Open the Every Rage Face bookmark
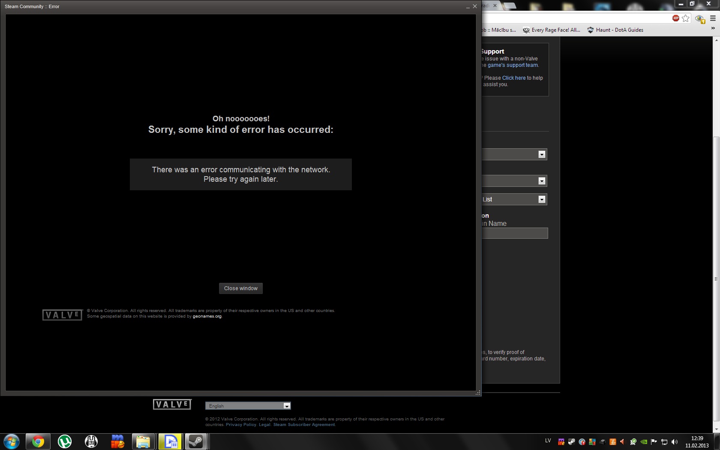This screenshot has height=450, width=720. pyautogui.click(x=552, y=30)
